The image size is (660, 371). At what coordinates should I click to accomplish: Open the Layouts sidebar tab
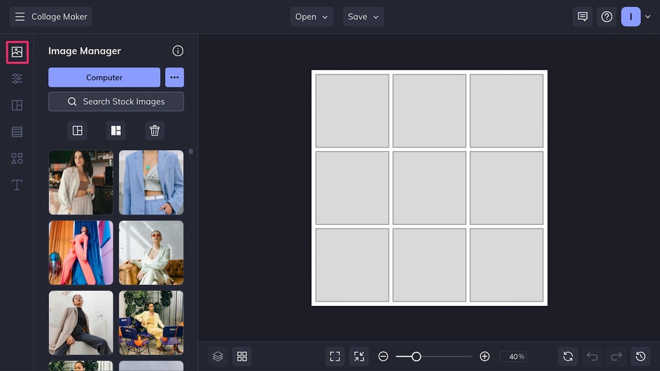coord(17,106)
